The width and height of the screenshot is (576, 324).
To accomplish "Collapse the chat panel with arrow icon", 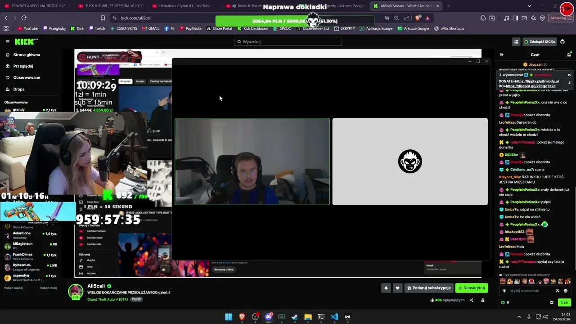I will pyautogui.click(x=502, y=55).
